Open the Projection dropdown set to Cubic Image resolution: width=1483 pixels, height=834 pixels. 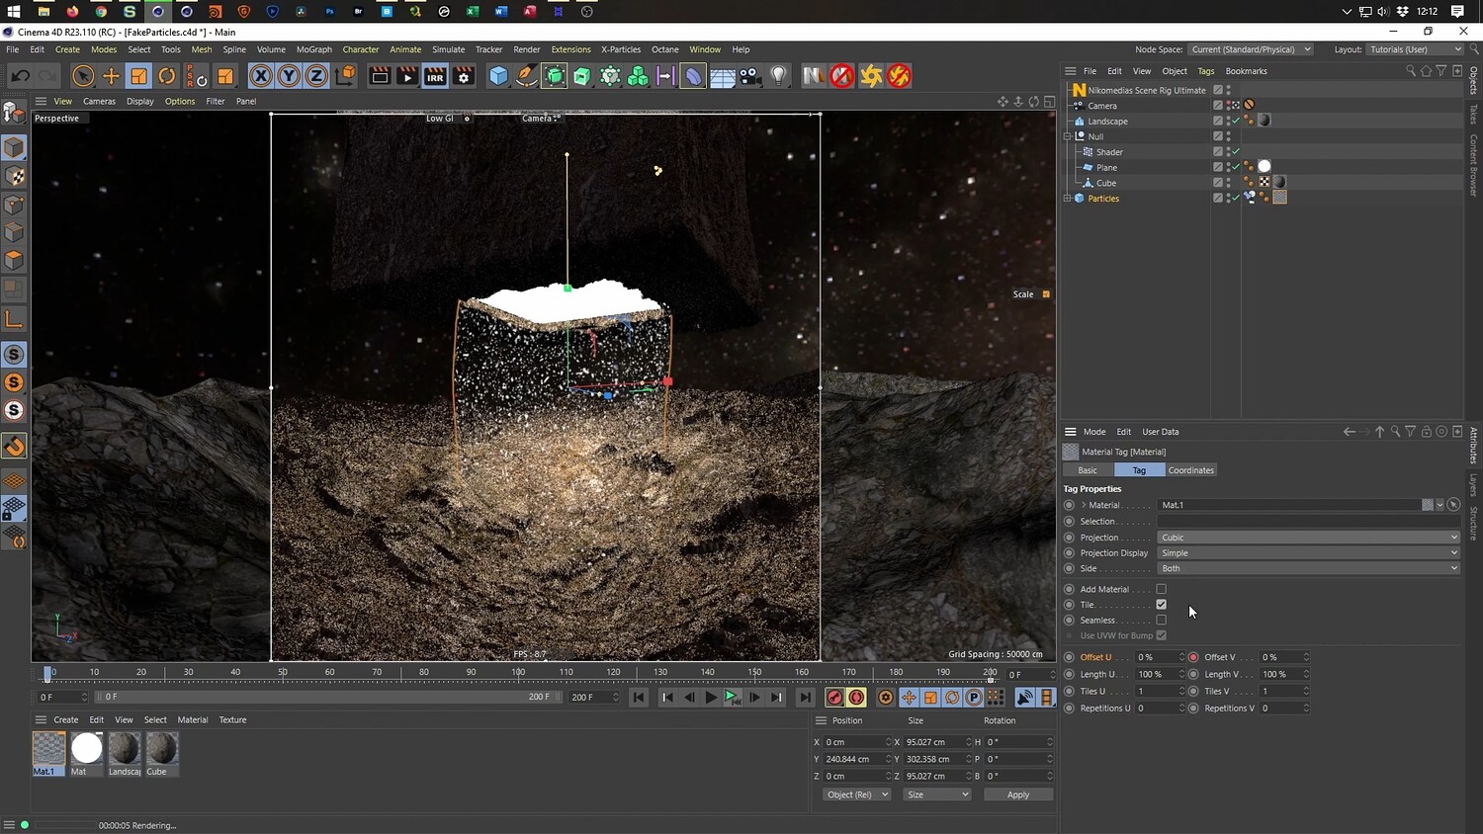[1307, 538]
